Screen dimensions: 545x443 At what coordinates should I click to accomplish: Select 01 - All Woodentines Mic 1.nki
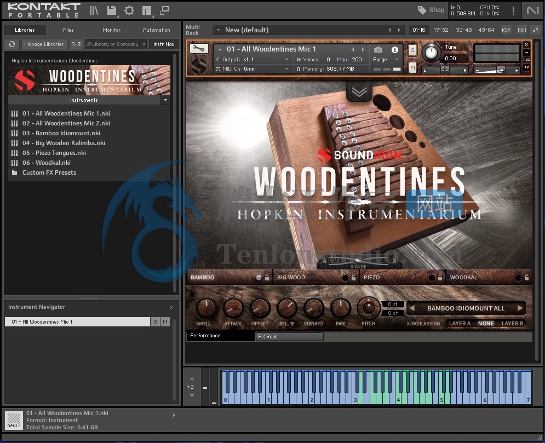pos(66,113)
